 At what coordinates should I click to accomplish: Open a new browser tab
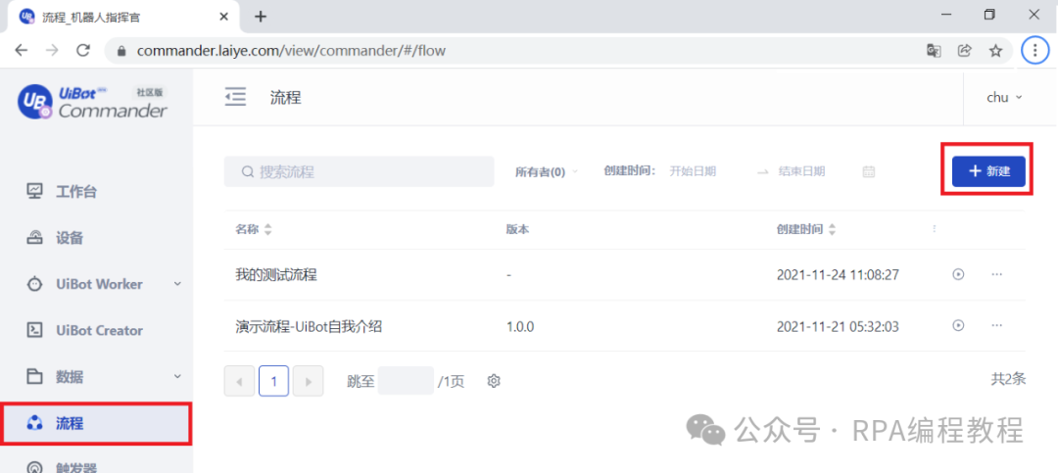261,17
